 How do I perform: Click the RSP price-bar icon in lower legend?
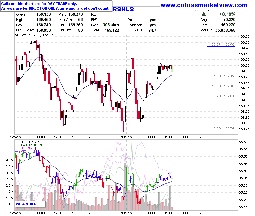(x=17, y=142)
